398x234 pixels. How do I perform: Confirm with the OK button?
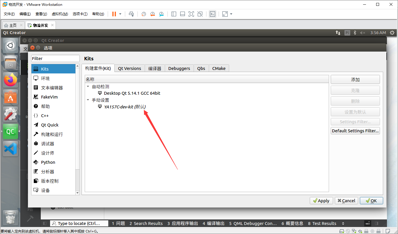(x=372, y=201)
